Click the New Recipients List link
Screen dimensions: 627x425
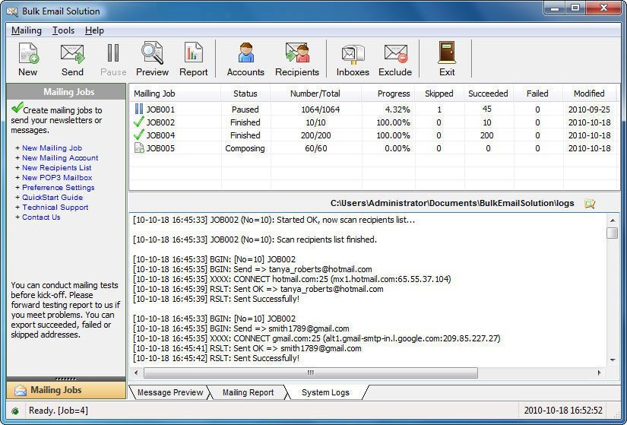pos(57,168)
